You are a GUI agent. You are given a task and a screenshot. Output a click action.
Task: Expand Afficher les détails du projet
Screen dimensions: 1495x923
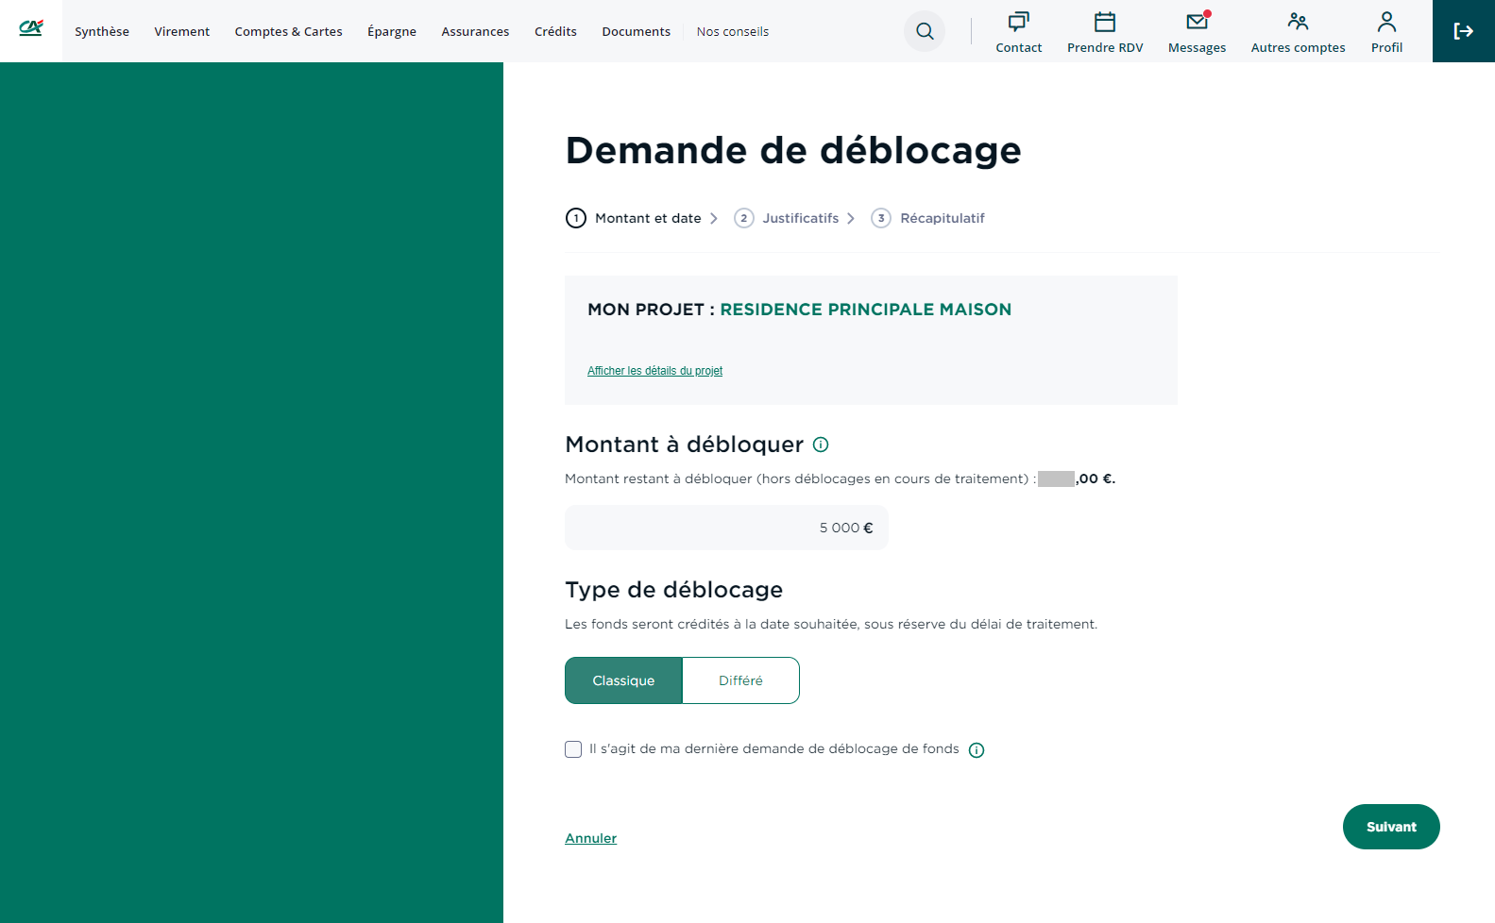654,371
